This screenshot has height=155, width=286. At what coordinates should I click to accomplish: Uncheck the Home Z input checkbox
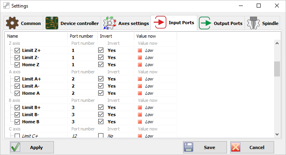pos(17,65)
